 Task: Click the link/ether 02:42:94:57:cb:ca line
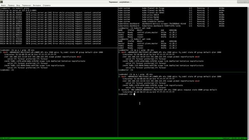pos(148,92)
